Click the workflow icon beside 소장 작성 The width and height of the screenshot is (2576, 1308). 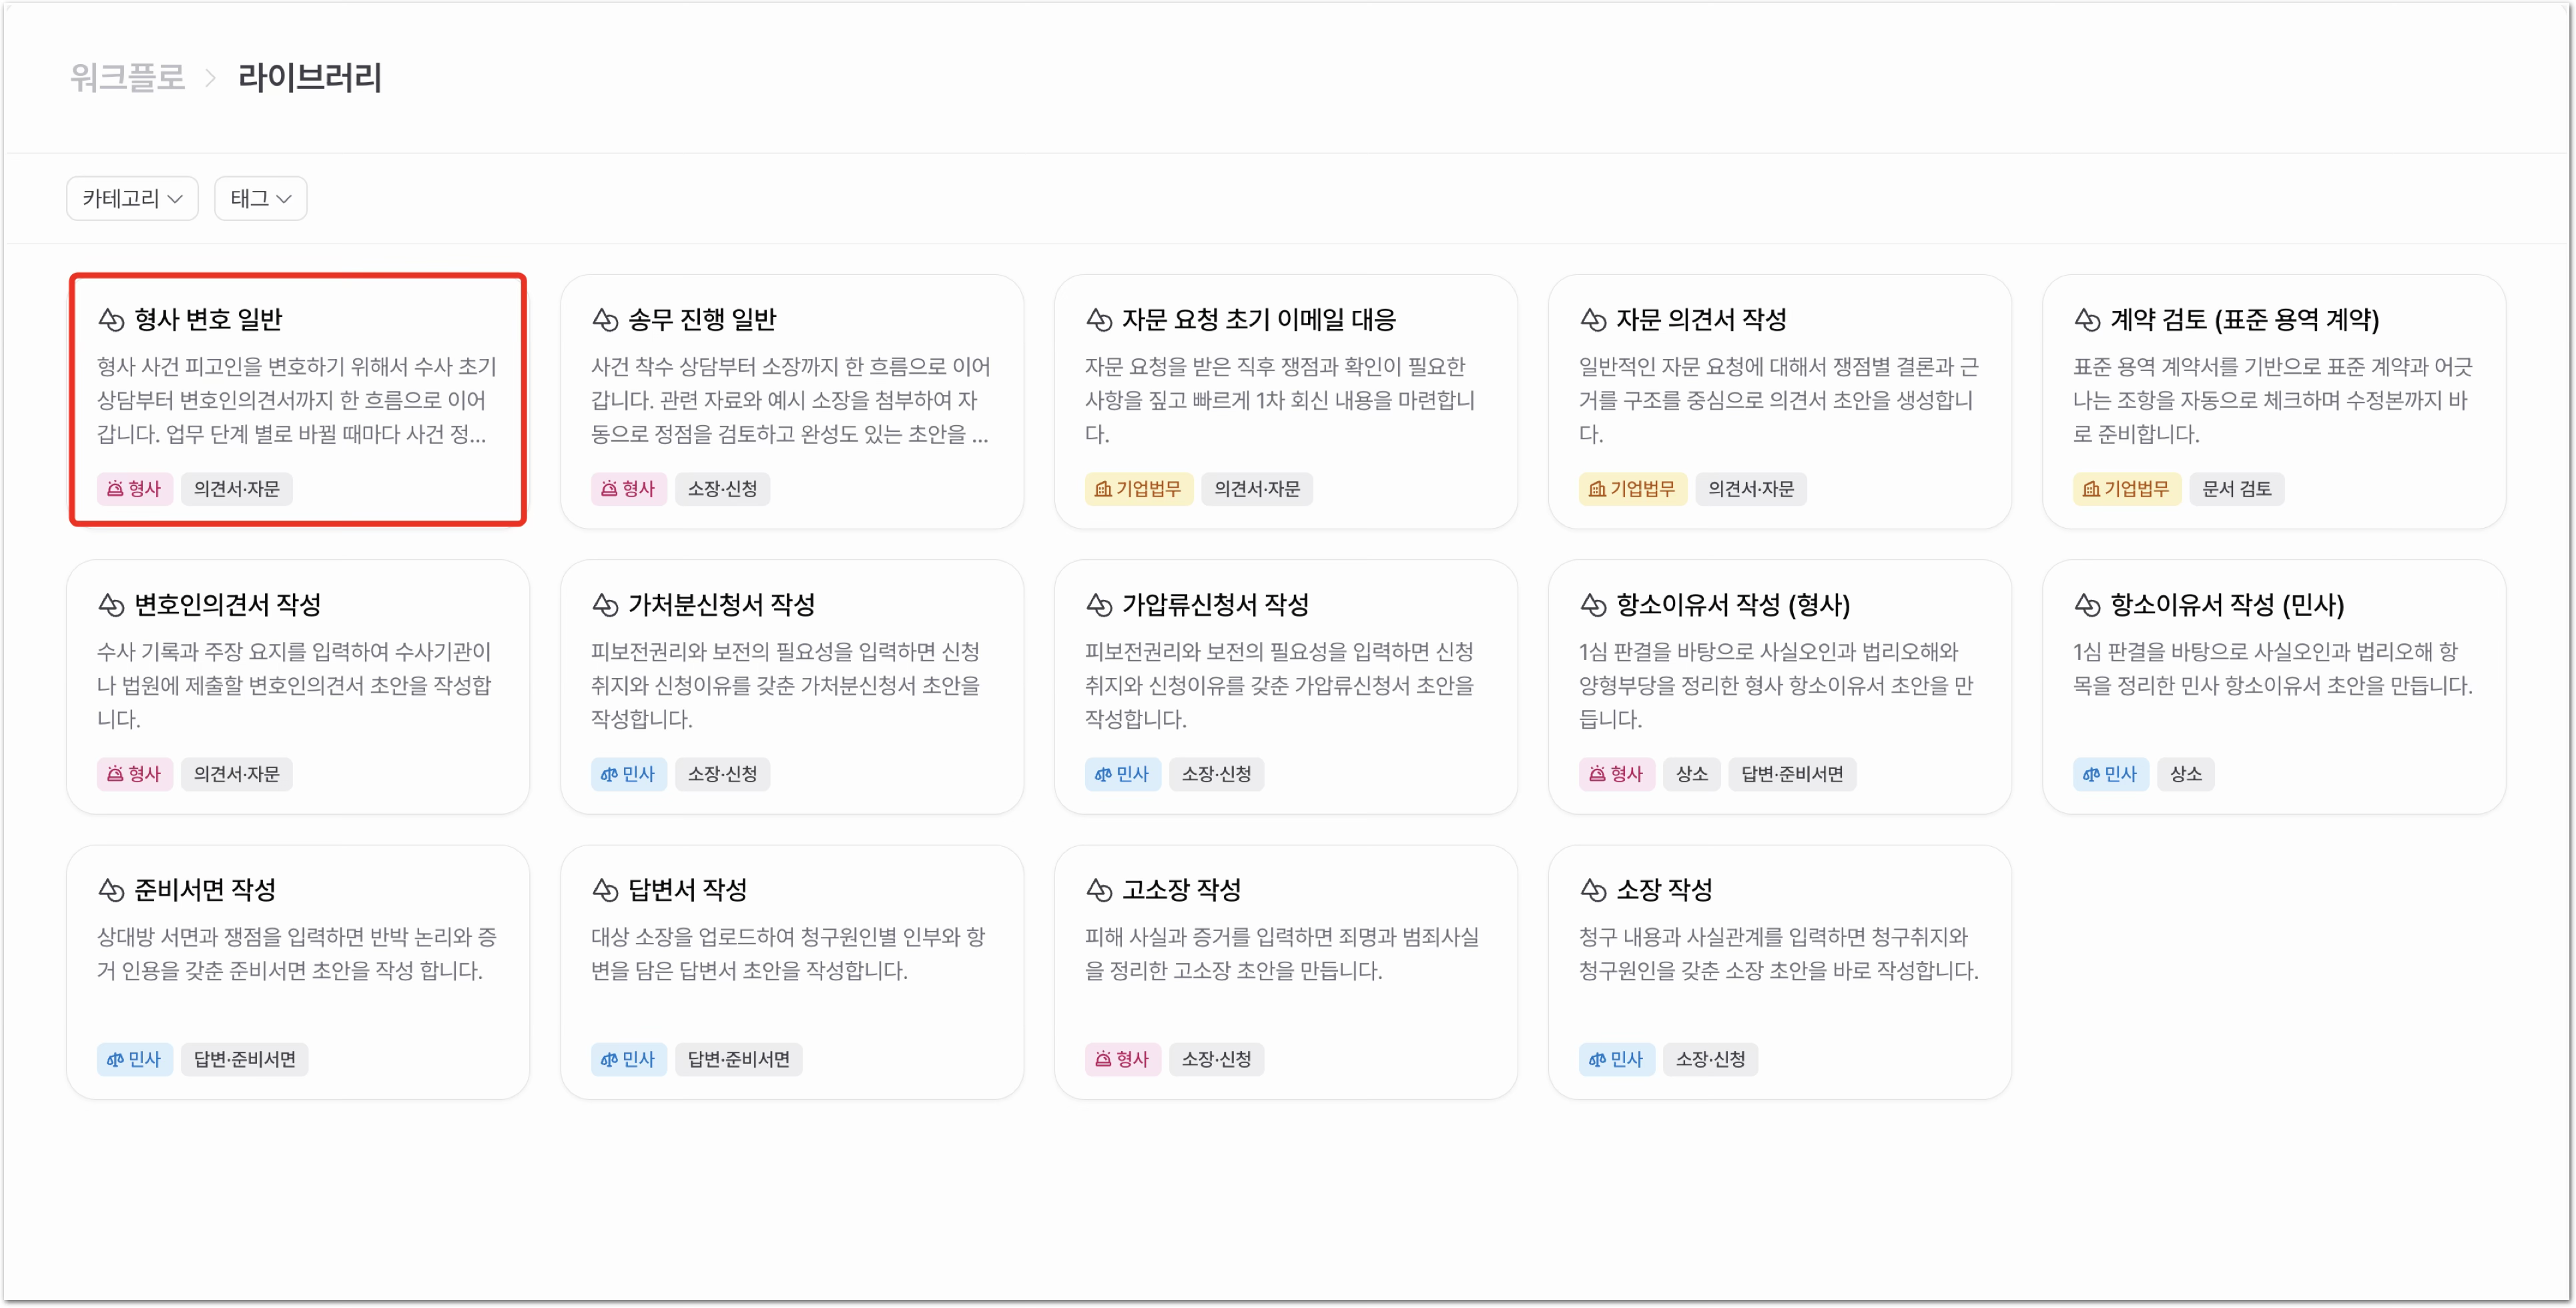click(x=1592, y=890)
